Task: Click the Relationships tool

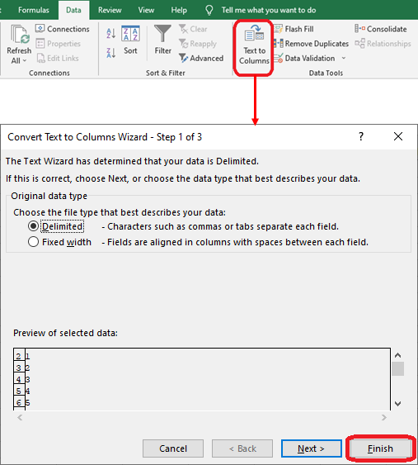Action: [383, 44]
